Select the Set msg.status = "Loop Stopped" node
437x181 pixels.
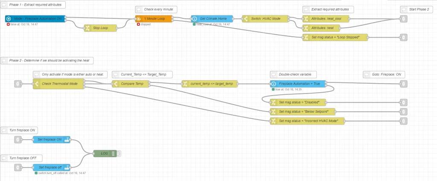335,37
